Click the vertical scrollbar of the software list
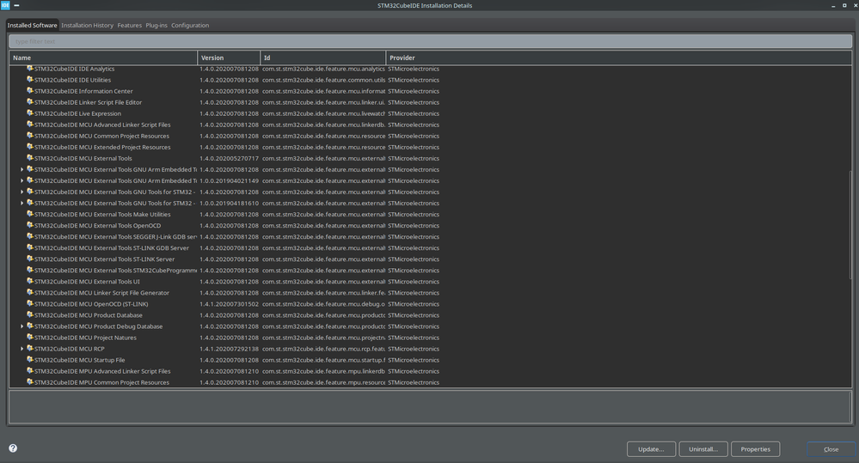859x463 pixels. point(850,225)
